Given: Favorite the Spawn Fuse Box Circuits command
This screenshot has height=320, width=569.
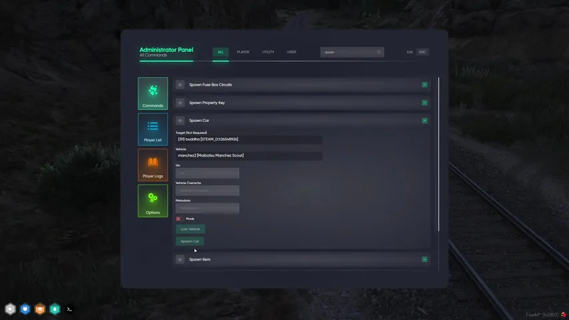Looking at the screenshot, I should [180, 85].
